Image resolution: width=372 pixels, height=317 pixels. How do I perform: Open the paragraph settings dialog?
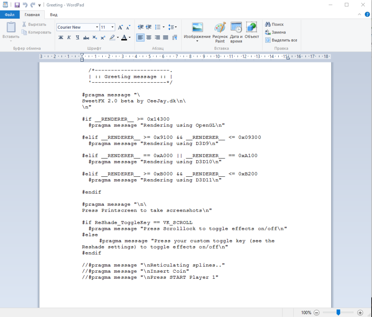click(x=174, y=38)
